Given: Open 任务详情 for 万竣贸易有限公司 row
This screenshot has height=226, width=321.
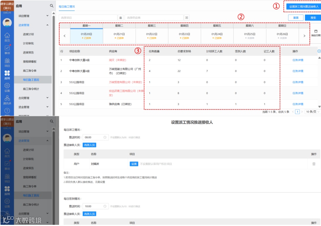Looking at the screenshot, I should (298, 82).
